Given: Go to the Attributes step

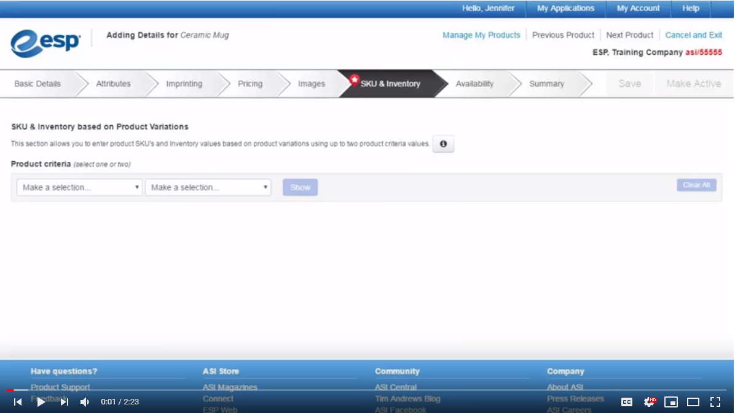Looking at the screenshot, I should click(114, 84).
